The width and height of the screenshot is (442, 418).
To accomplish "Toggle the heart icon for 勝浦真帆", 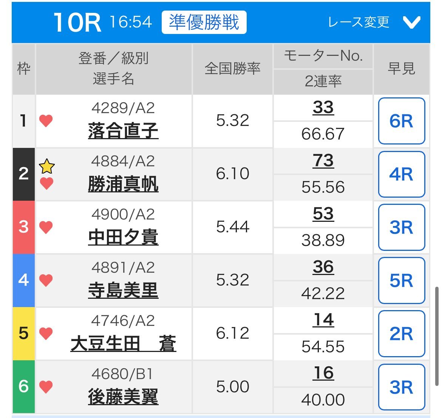I will [x=46, y=183].
